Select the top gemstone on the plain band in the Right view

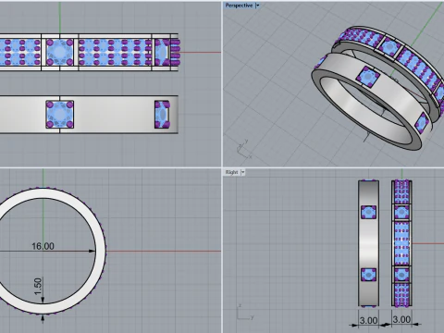point(368,213)
